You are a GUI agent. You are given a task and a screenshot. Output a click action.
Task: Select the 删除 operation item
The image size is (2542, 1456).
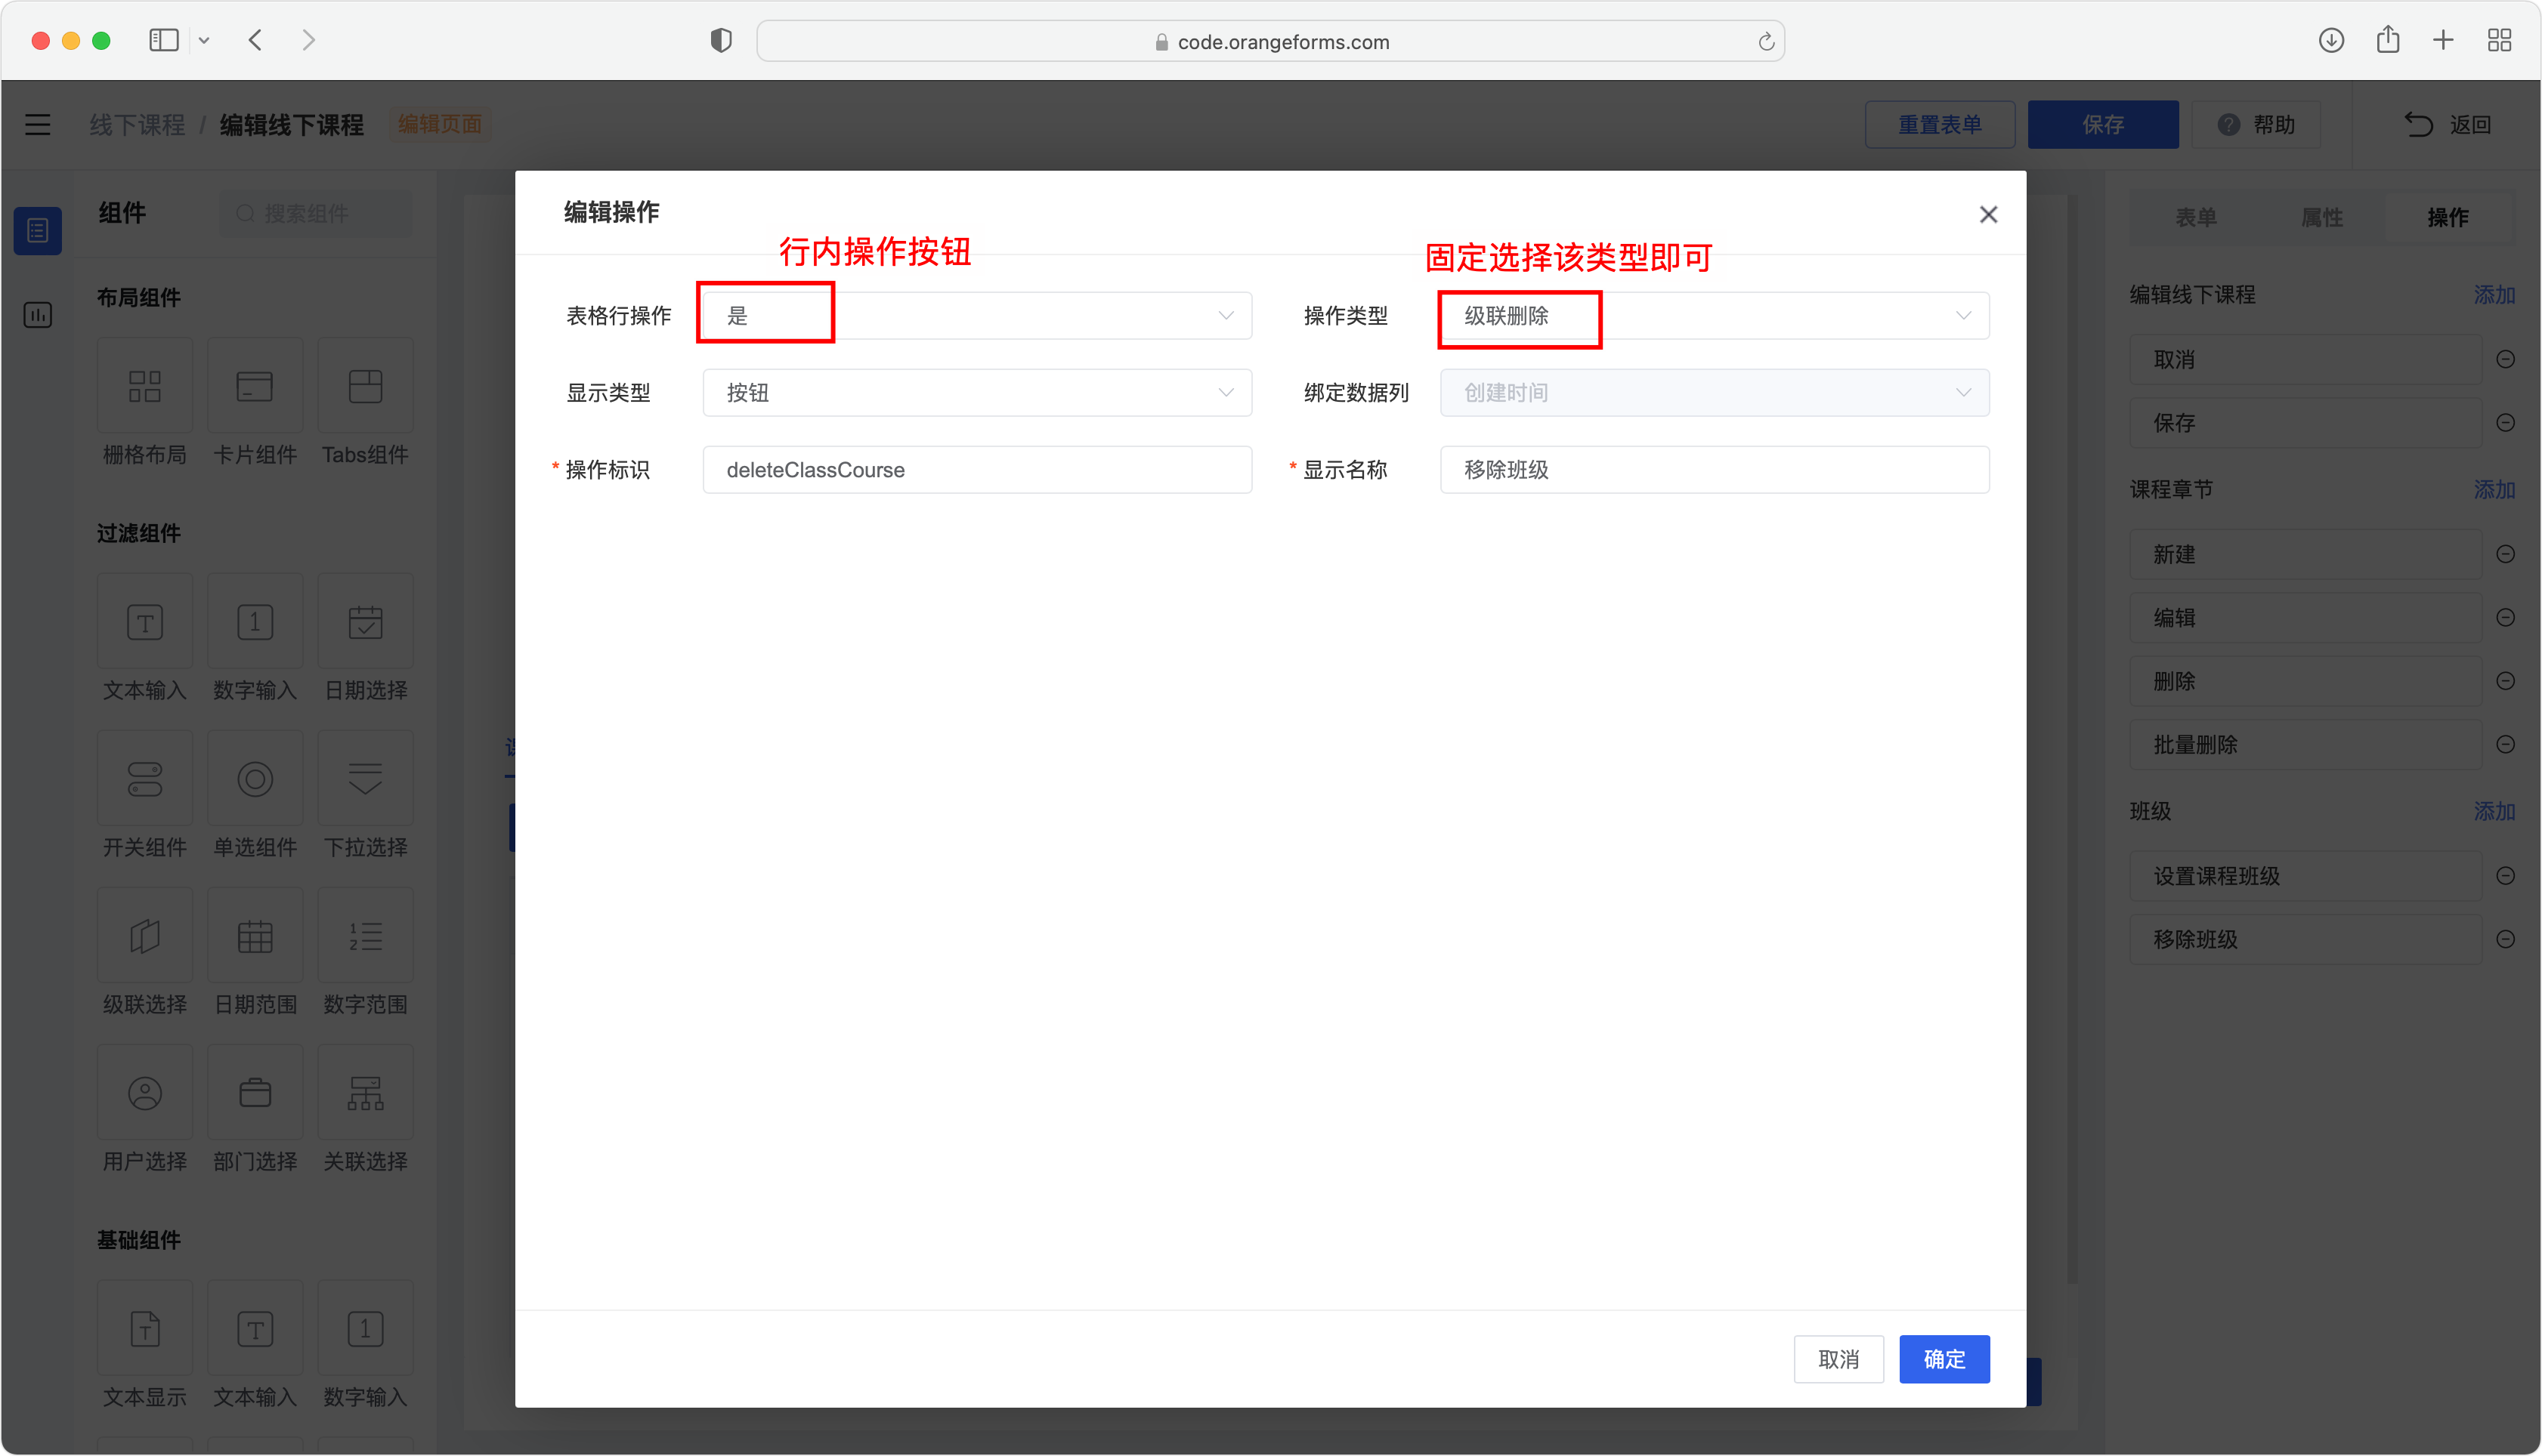2305,681
